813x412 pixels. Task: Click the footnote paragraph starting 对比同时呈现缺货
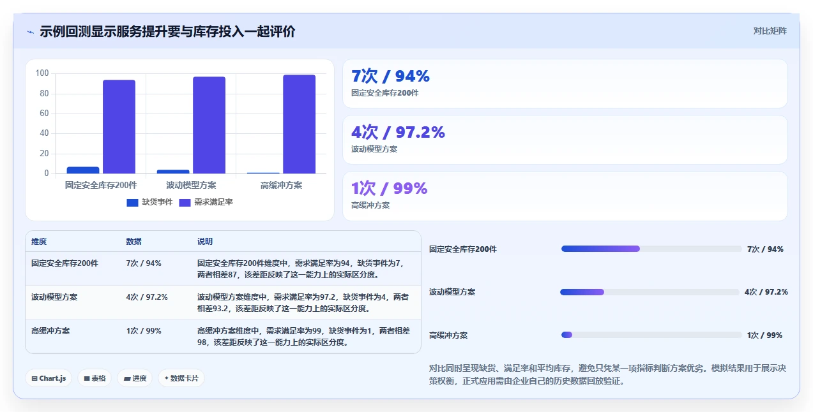[x=607, y=374]
